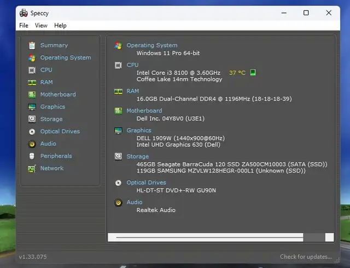
Task: Click the Peripherals mouse icon in sidebar
Action: (32, 156)
